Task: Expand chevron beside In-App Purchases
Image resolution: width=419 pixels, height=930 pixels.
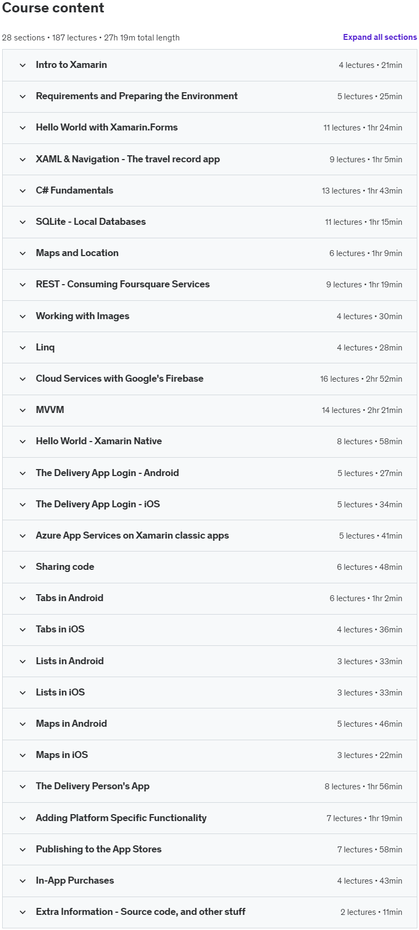Action: click(x=23, y=881)
